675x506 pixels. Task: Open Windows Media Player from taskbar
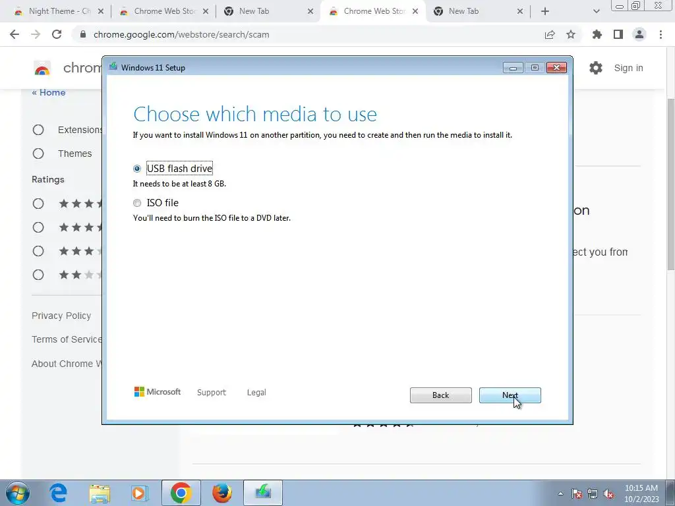point(139,493)
